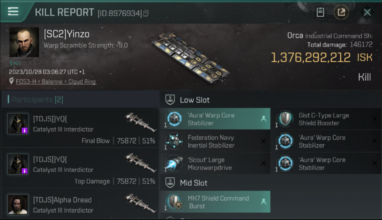
Task: Click the Alpha Dread participant portrait
Action: pos(18,204)
